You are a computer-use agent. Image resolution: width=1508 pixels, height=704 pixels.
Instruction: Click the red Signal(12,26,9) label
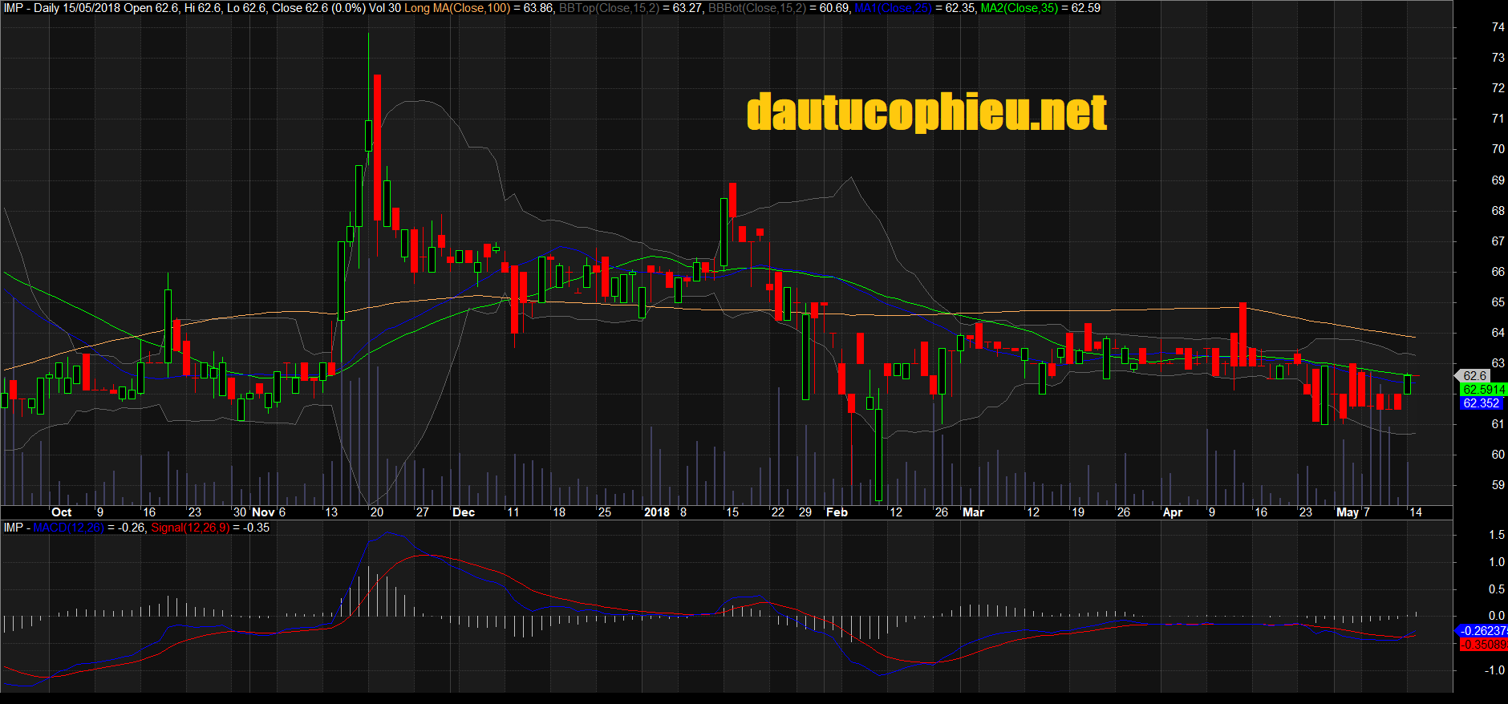[x=190, y=528]
